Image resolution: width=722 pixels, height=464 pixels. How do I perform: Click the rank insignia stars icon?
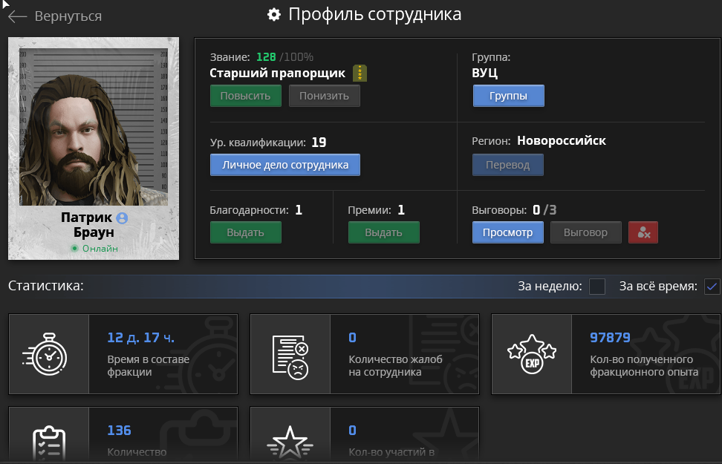(360, 73)
